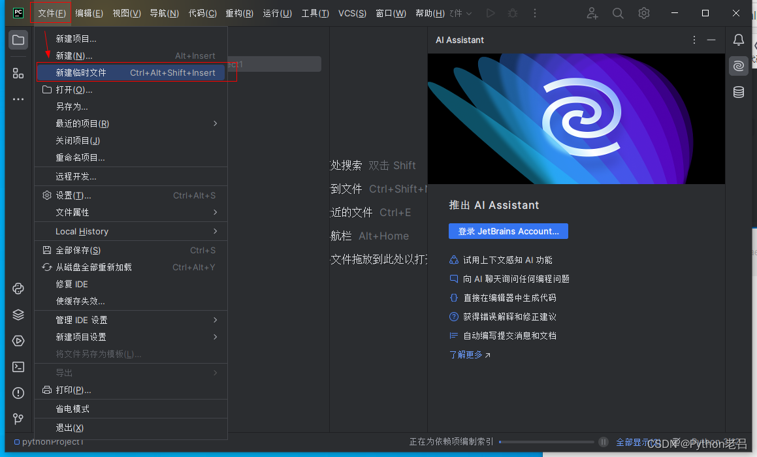Hide the AI Assistant panel with minus icon

coord(711,40)
